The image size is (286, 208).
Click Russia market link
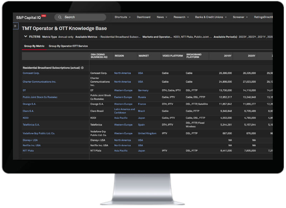[x=142, y=97]
